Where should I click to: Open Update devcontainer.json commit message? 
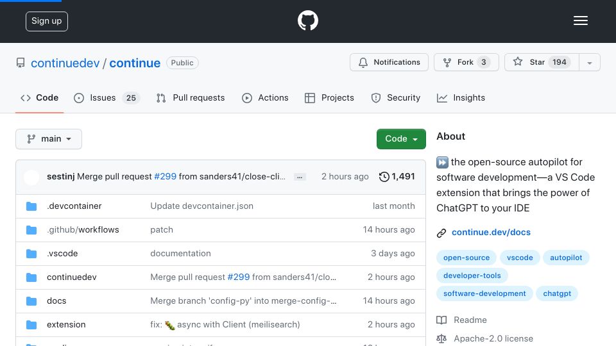point(201,206)
